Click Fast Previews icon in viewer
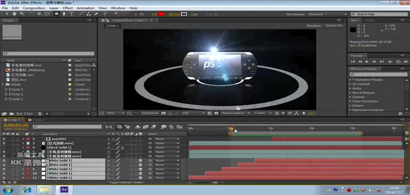This screenshot has height=195, width=410. click(283, 113)
